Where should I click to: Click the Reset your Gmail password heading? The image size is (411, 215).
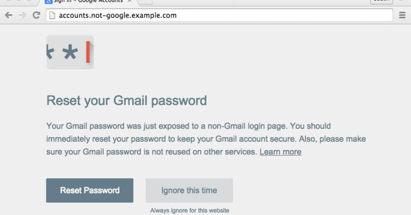(x=126, y=101)
